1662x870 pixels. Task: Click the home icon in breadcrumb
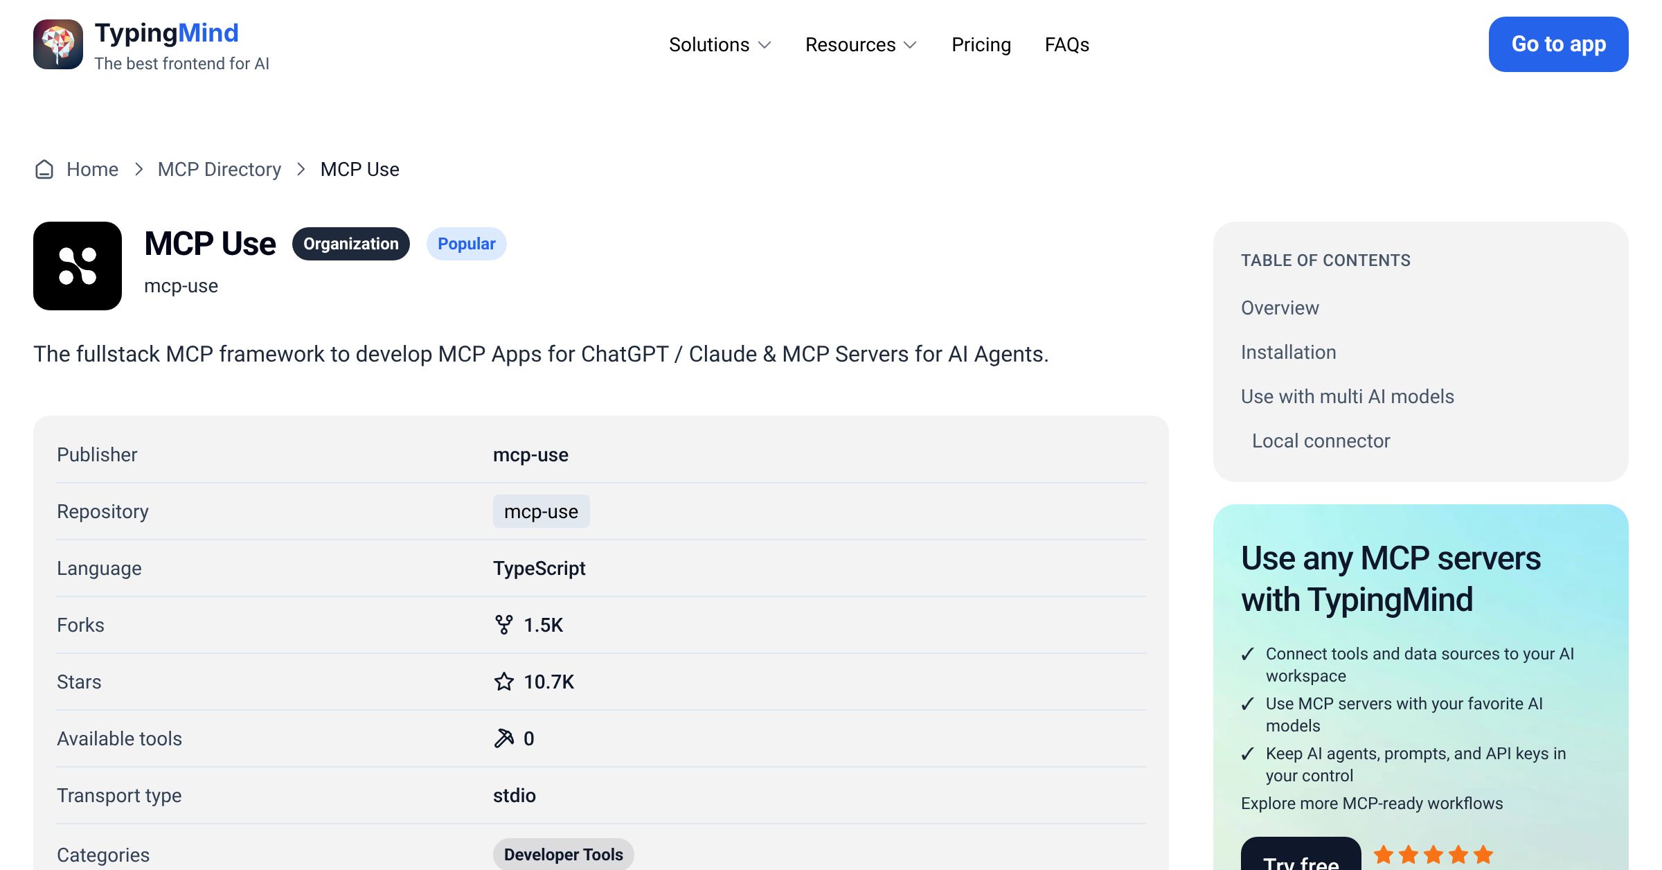click(x=44, y=169)
